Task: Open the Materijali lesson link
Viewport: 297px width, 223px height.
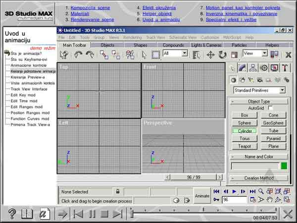Action: point(80,14)
